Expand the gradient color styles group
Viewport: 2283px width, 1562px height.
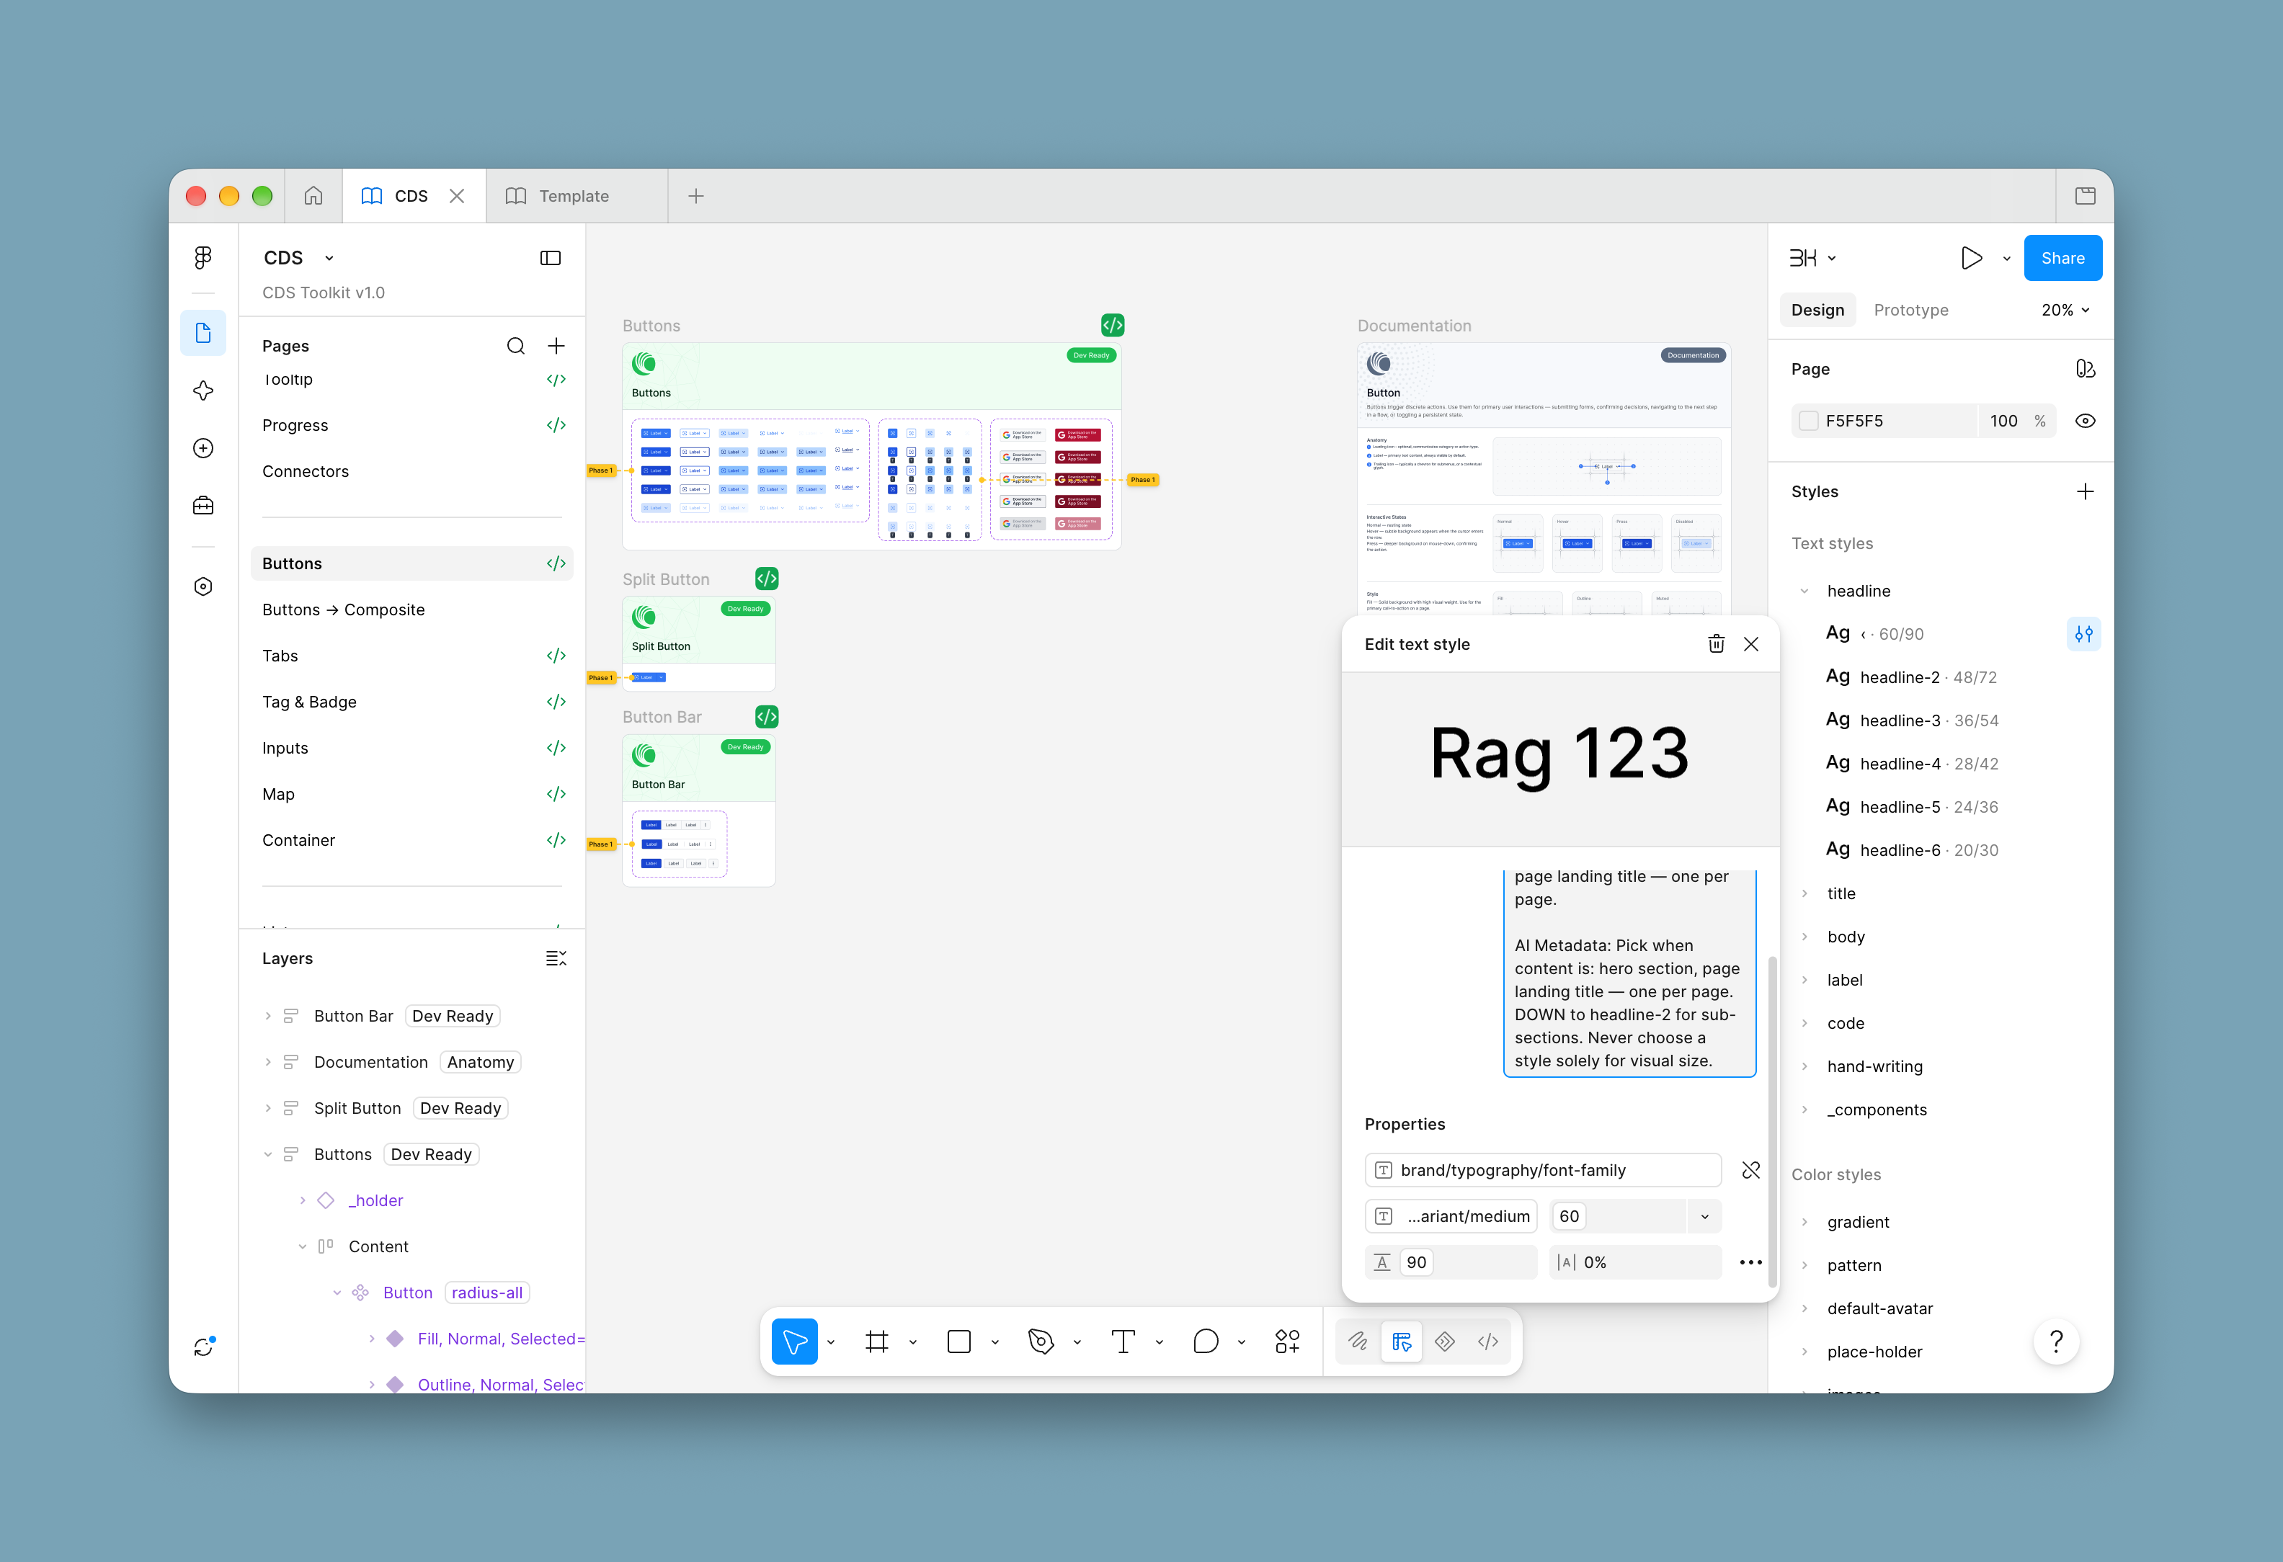pos(1804,1221)
